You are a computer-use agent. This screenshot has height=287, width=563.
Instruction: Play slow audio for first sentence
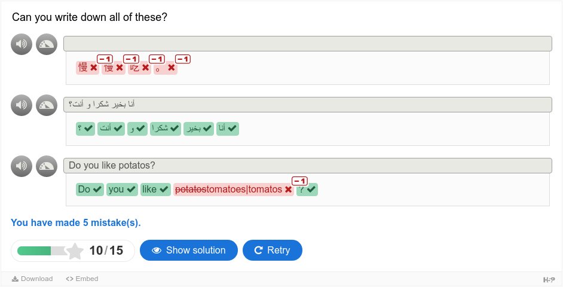point(47,44)
